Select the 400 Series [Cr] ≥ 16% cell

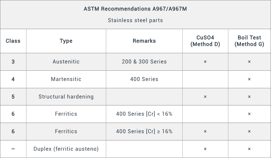(144, 131)
